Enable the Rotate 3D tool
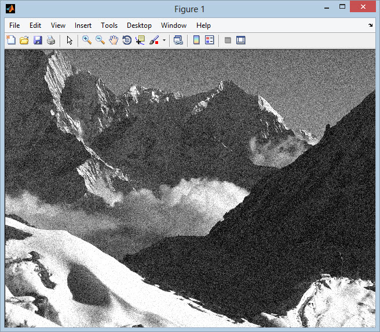 127,40
